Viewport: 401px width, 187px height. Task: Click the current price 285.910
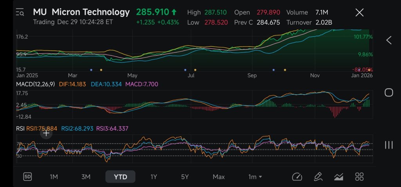[x=152, y=12]
